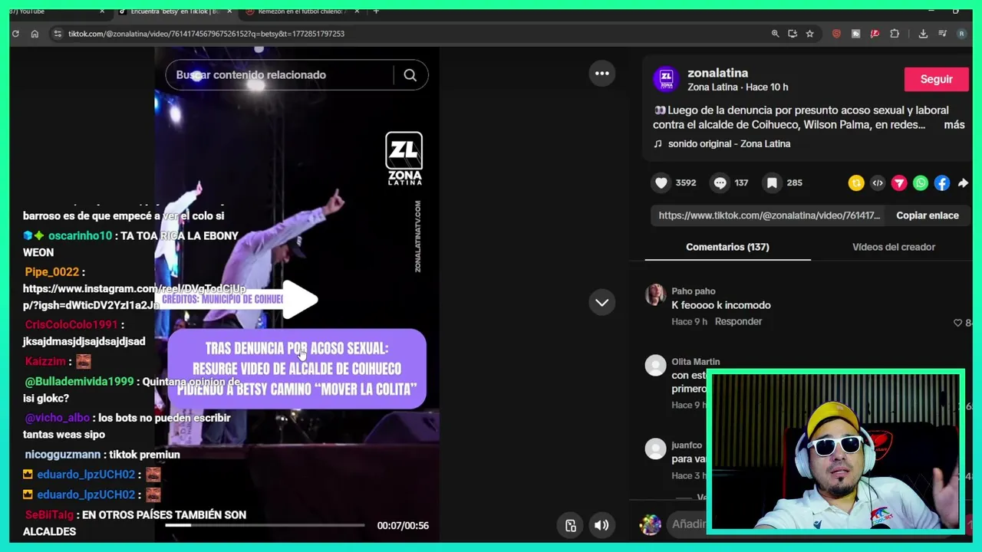Open the Zona Latina profile avatar

tap(666, 79)
